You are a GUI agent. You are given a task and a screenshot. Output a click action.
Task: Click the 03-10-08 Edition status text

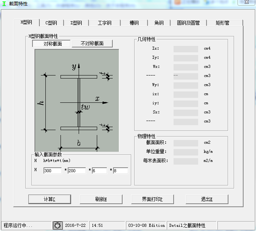(146, 225)
